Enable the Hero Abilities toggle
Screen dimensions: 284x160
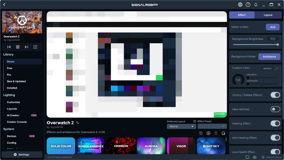275,109
